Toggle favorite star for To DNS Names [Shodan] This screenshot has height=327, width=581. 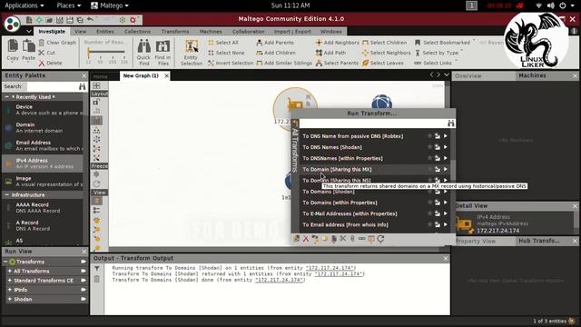(x=429, y=147)
